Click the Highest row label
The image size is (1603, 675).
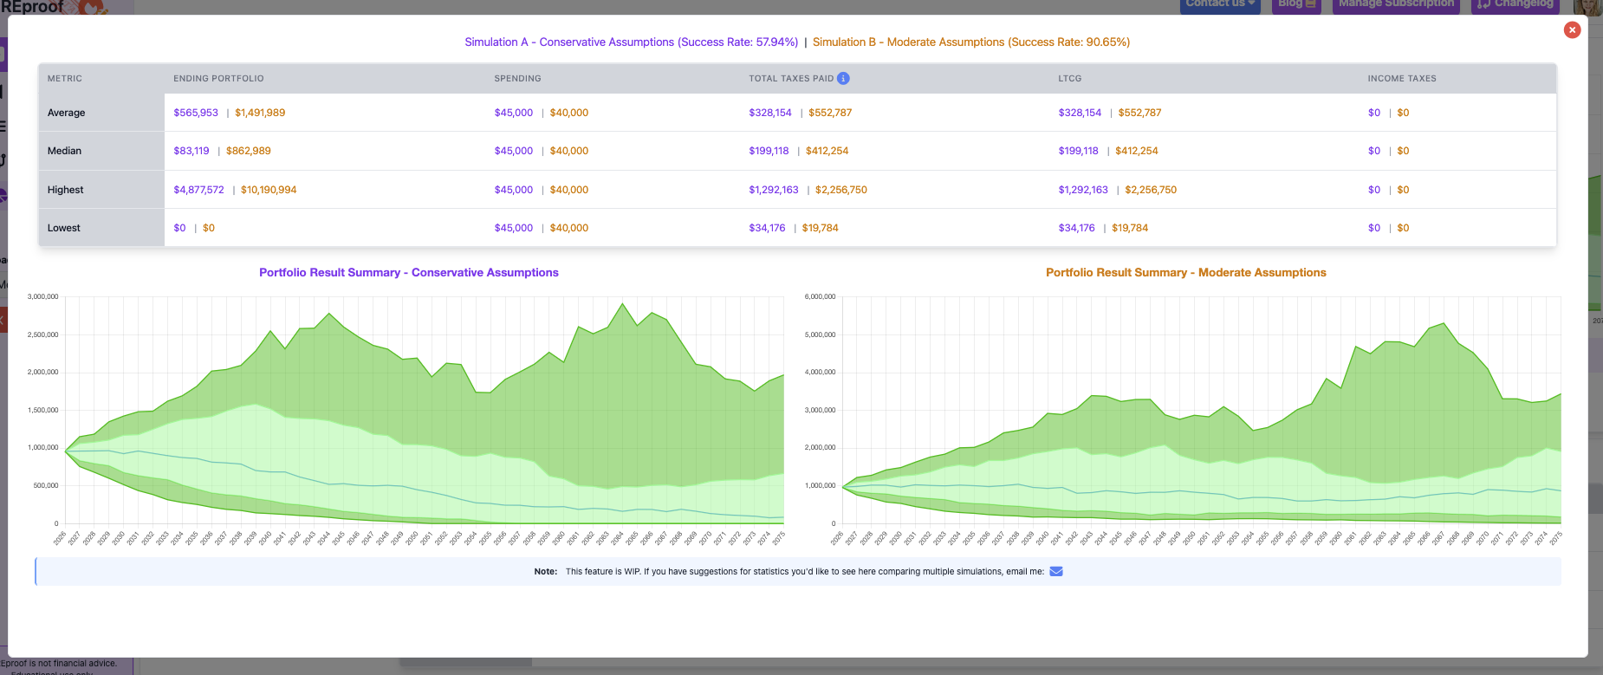tap(65, 190)
